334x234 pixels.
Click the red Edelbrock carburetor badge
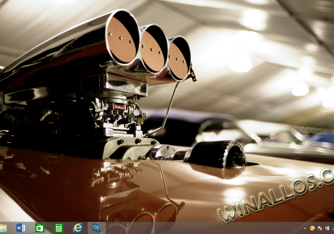tap(119, 107)
